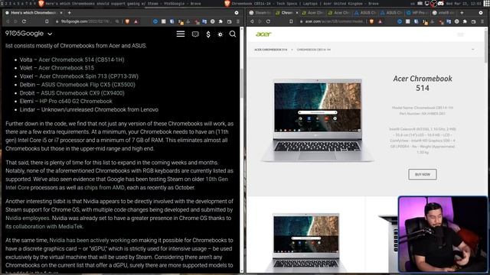Open 9to5Google site search magnifier
The width and height of the screenshot is (490, 275).
(233, 34)
